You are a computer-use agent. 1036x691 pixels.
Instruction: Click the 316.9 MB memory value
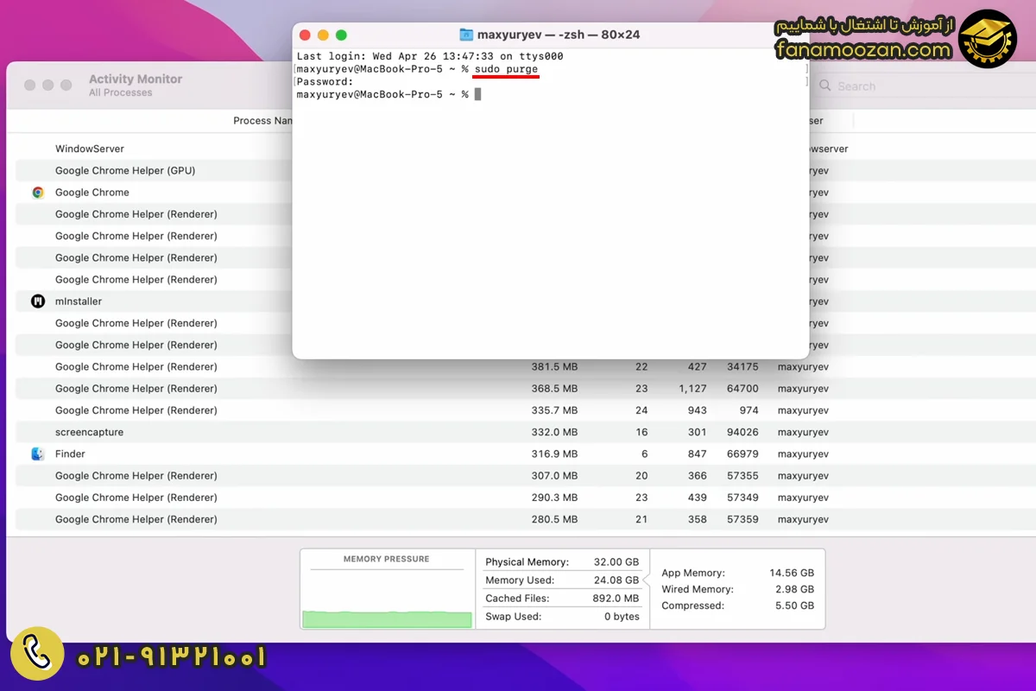(554, 453)
